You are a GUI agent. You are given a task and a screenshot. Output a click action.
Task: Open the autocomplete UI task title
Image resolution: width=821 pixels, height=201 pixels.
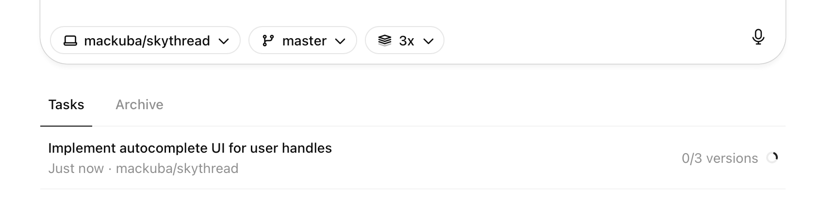(x=190, y=148)
